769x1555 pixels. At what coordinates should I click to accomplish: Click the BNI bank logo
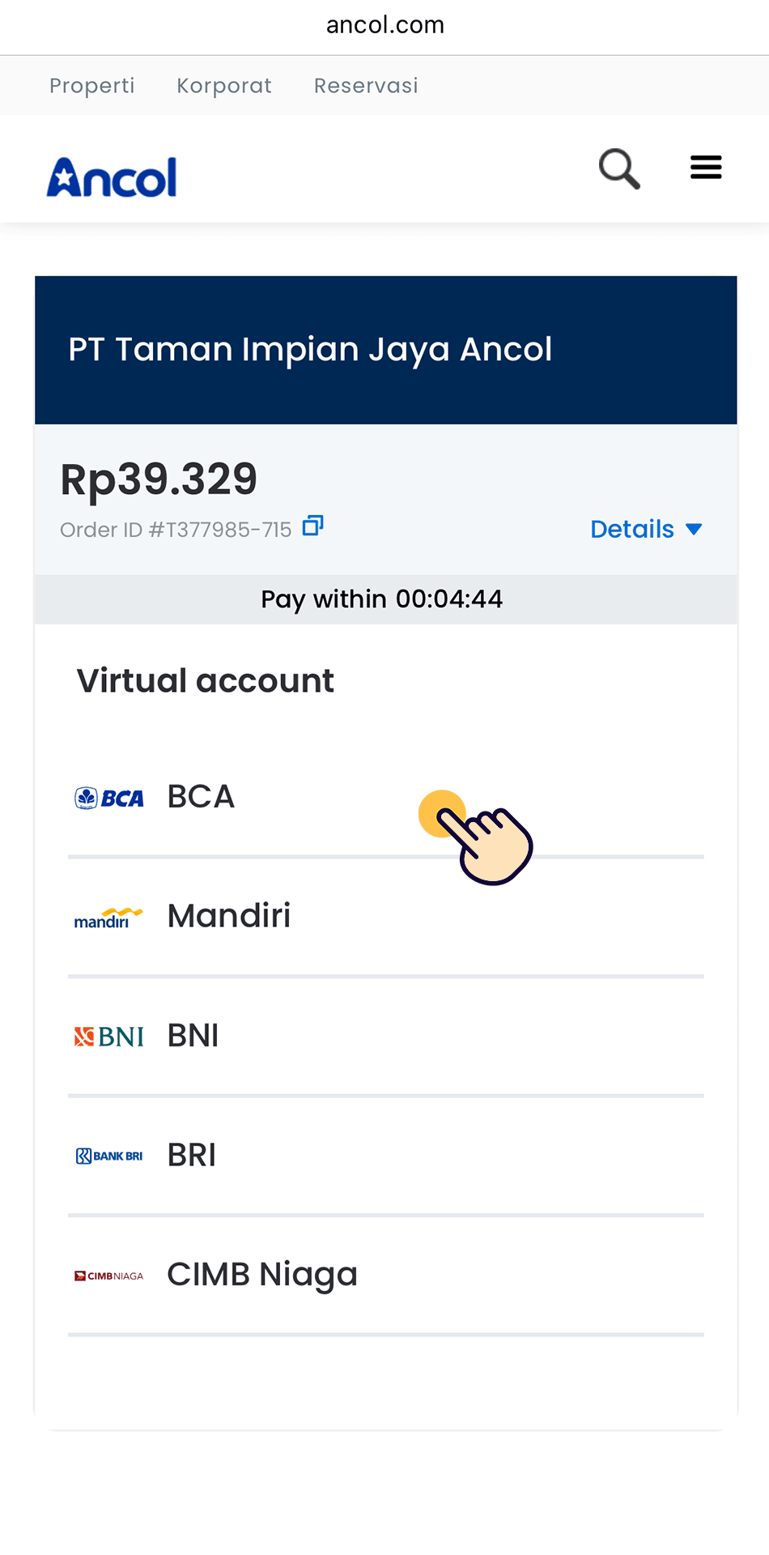(x=109, y=1037)
